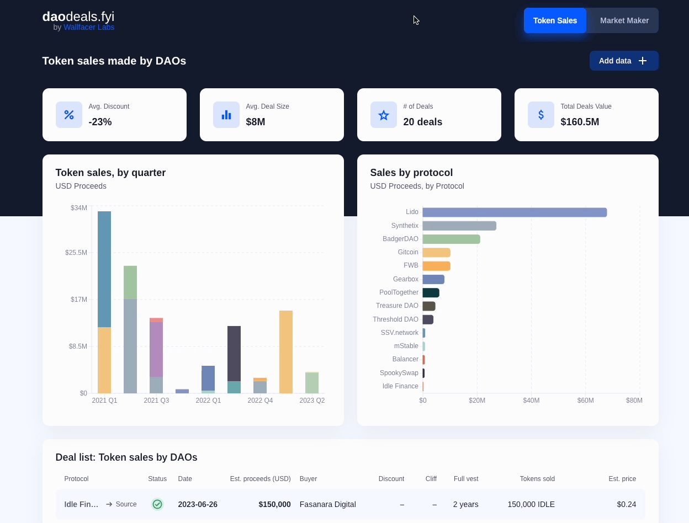Click the $150,000 proceeds value
The width and height of the screenshot is (689, 523).
274,504
